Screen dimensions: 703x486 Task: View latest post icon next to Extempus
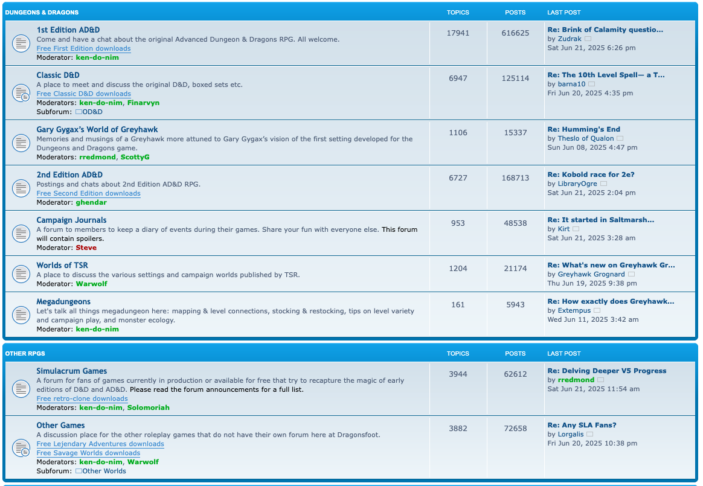597,311
